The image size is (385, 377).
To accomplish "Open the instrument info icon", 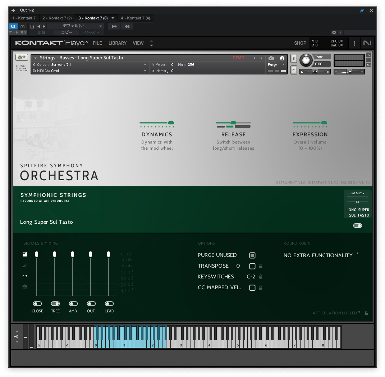I will (x=282, y=58).
